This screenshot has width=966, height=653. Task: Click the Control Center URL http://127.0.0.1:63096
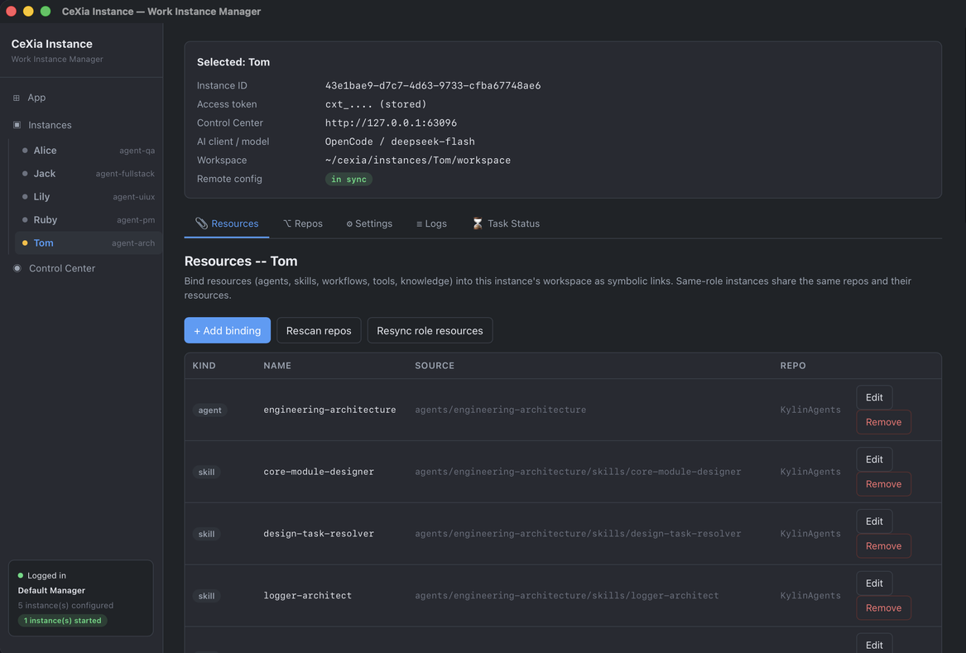pos(392,123)
